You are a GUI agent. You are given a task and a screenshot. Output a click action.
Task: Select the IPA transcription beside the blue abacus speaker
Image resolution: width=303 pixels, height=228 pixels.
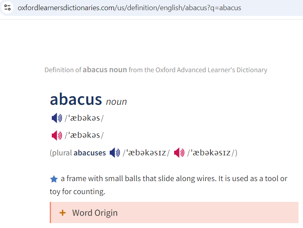84,118
